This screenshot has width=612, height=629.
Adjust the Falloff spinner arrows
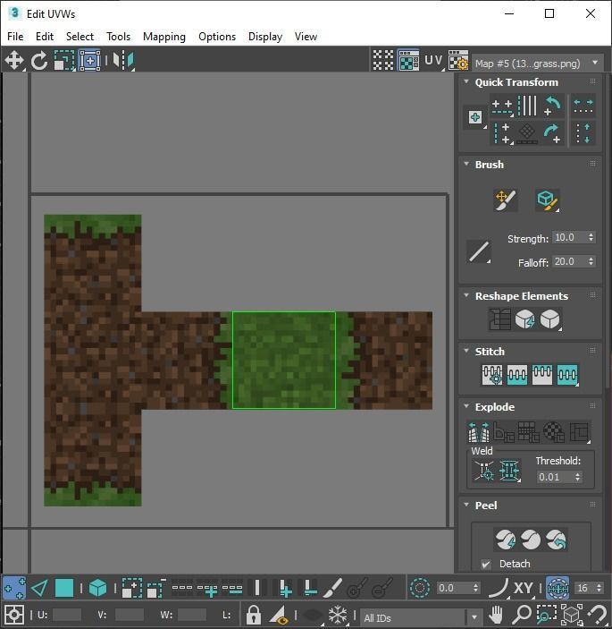coord(591,261)
